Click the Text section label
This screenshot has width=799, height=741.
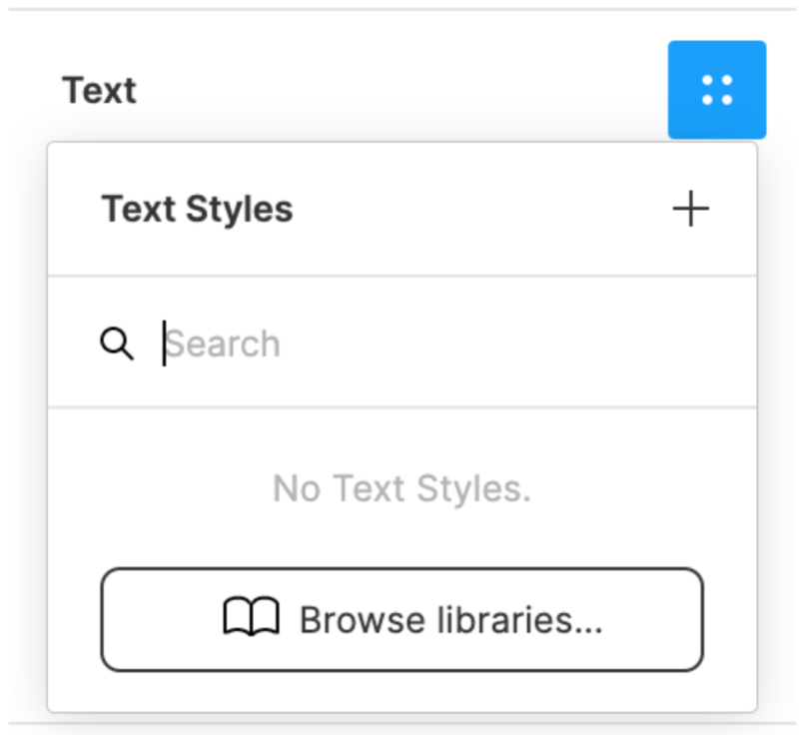[99, 90]
